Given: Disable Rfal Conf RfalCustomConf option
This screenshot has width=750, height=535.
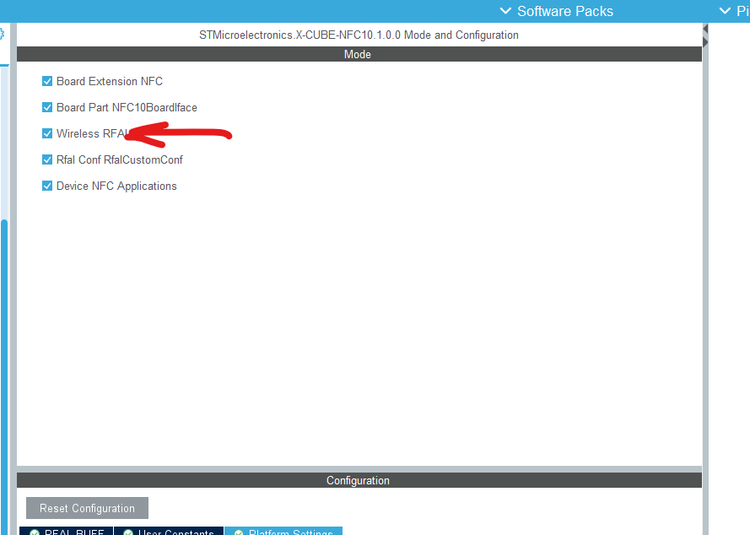Looking at the screenshot, I should (47, 159).
